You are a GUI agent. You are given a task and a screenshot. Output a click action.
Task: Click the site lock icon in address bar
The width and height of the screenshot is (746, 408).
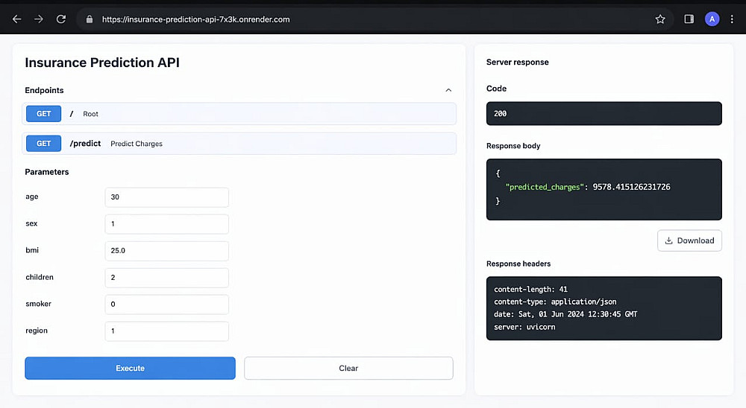[89, 19]
